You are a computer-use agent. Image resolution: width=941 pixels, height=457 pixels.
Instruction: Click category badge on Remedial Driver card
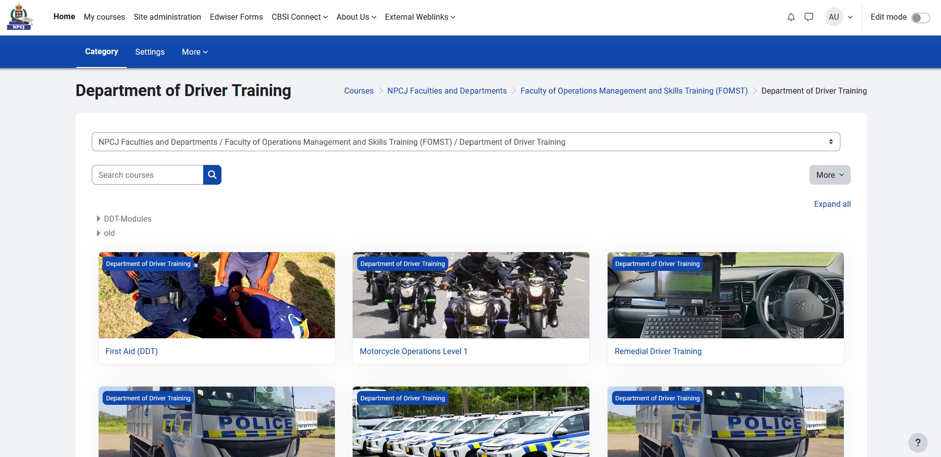(x=657, y=264)
